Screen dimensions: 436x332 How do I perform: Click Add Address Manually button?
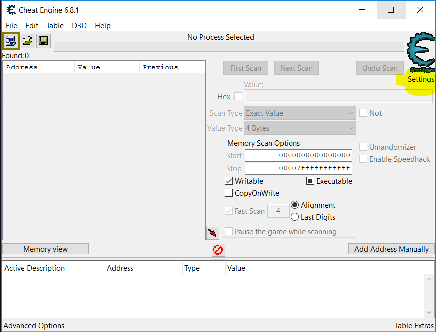(x=391, y=249)
